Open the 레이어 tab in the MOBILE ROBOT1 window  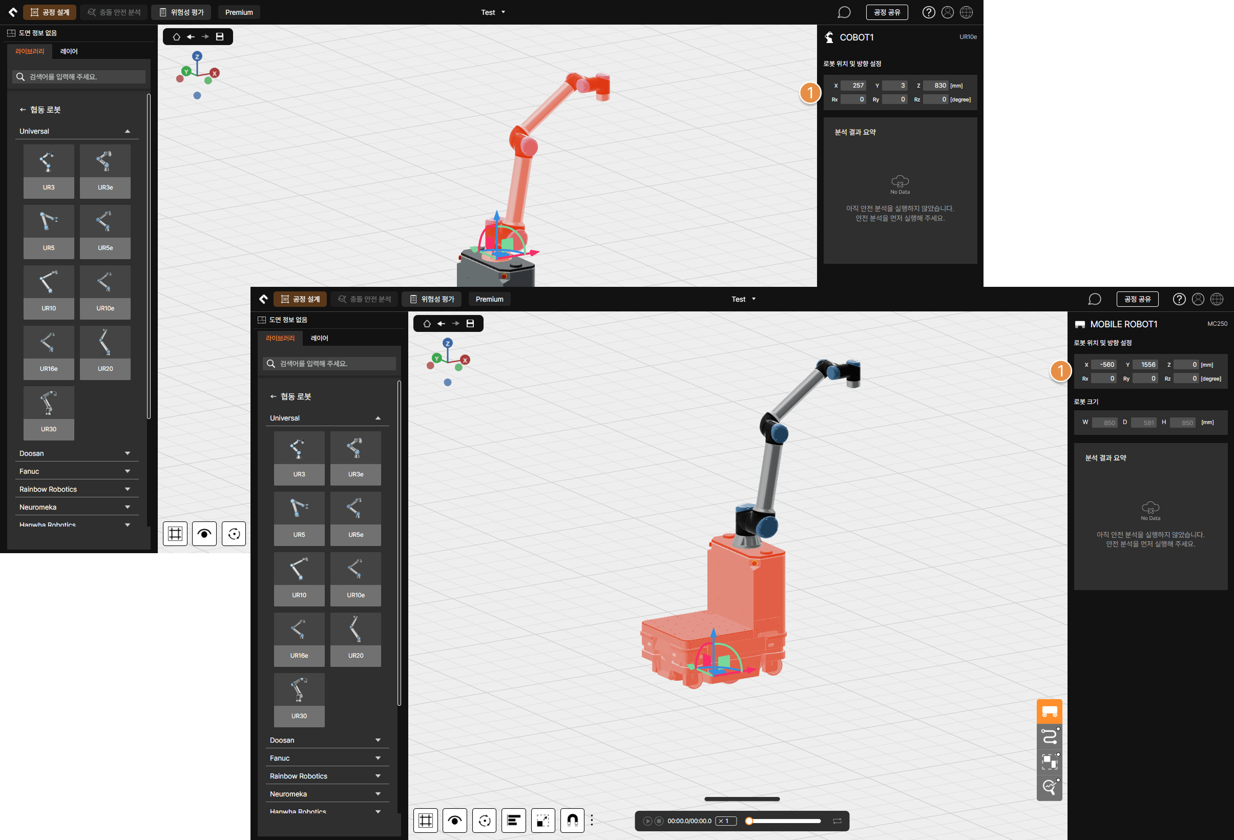[319, 338]
